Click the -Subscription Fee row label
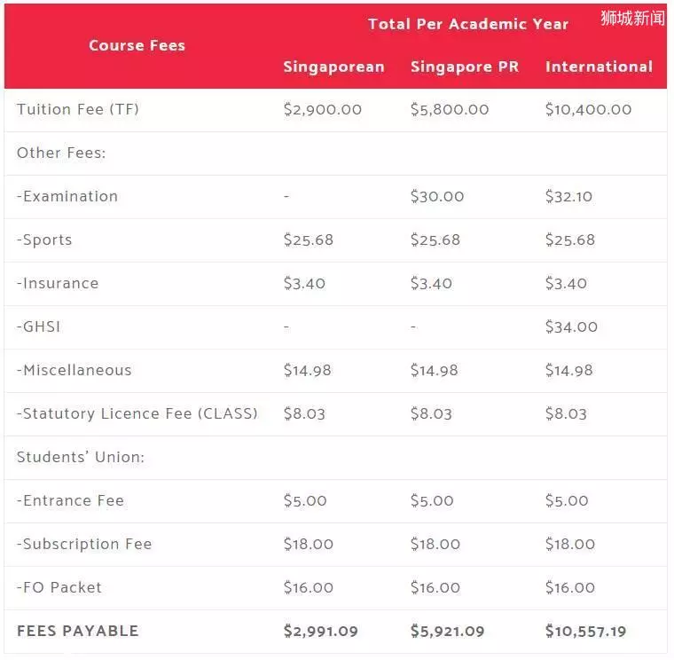Viewport: 674px width, 660px height. click(84, 544)
